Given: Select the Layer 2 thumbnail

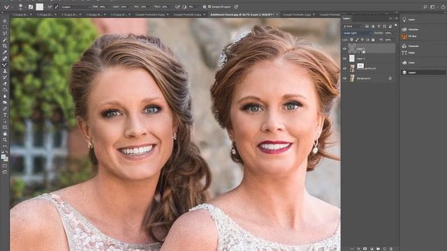Looking at the screenshot, I should point(352,49).
